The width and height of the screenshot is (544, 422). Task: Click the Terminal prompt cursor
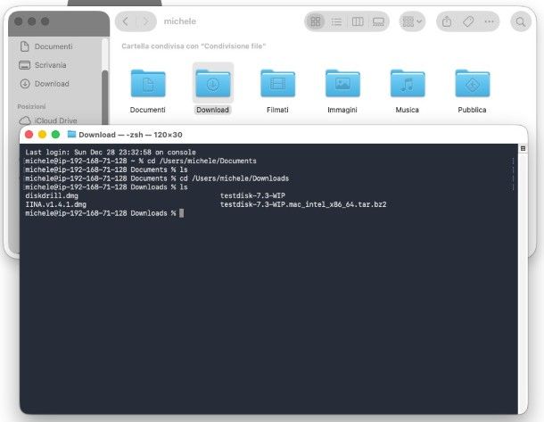(181, 213)
